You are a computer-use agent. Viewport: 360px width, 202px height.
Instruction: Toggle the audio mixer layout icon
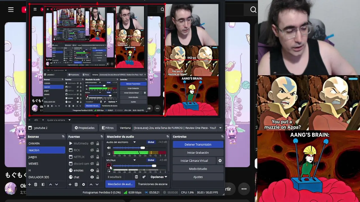point(136,177)
